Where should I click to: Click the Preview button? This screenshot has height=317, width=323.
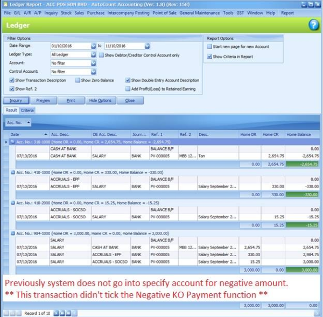43,100
